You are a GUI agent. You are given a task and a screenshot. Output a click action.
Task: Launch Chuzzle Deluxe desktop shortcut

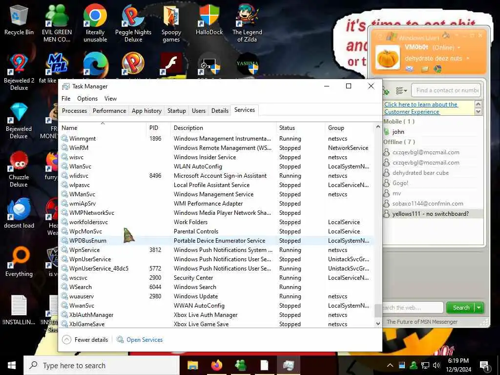[x=19, y=169]
